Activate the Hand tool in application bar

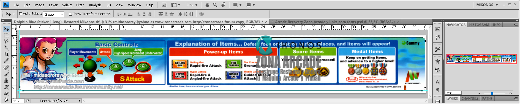pos(207,5)
